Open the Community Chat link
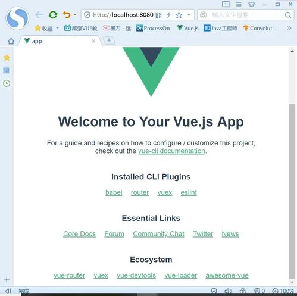 tap(158, 234)
